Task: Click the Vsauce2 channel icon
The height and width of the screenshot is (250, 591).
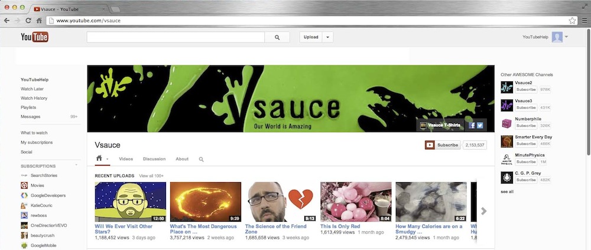Action: coord(506,87)
